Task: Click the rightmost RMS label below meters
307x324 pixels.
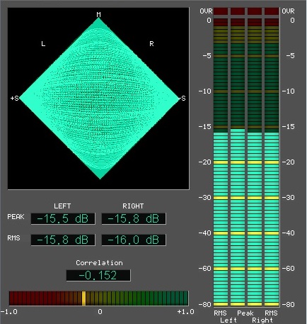Action: point(271,313)
